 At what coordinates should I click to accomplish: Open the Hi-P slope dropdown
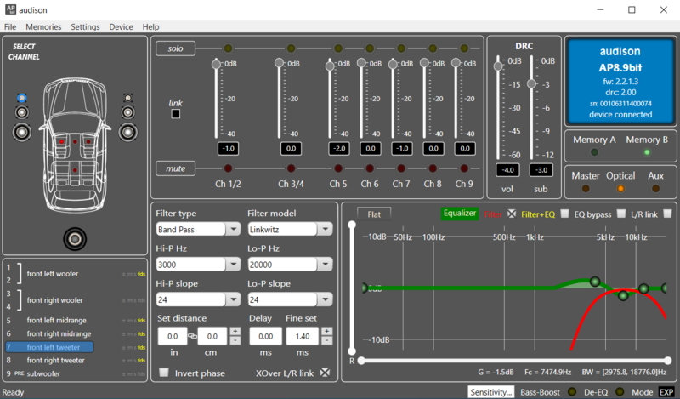(233, 299)
